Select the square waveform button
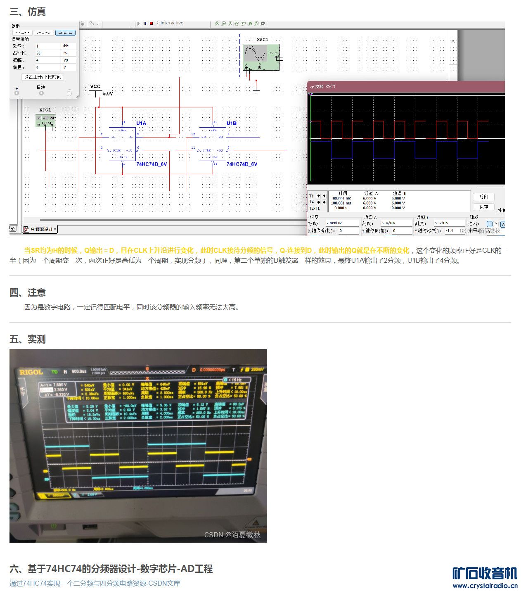This screenshot has height=591, width=521. 65,33
